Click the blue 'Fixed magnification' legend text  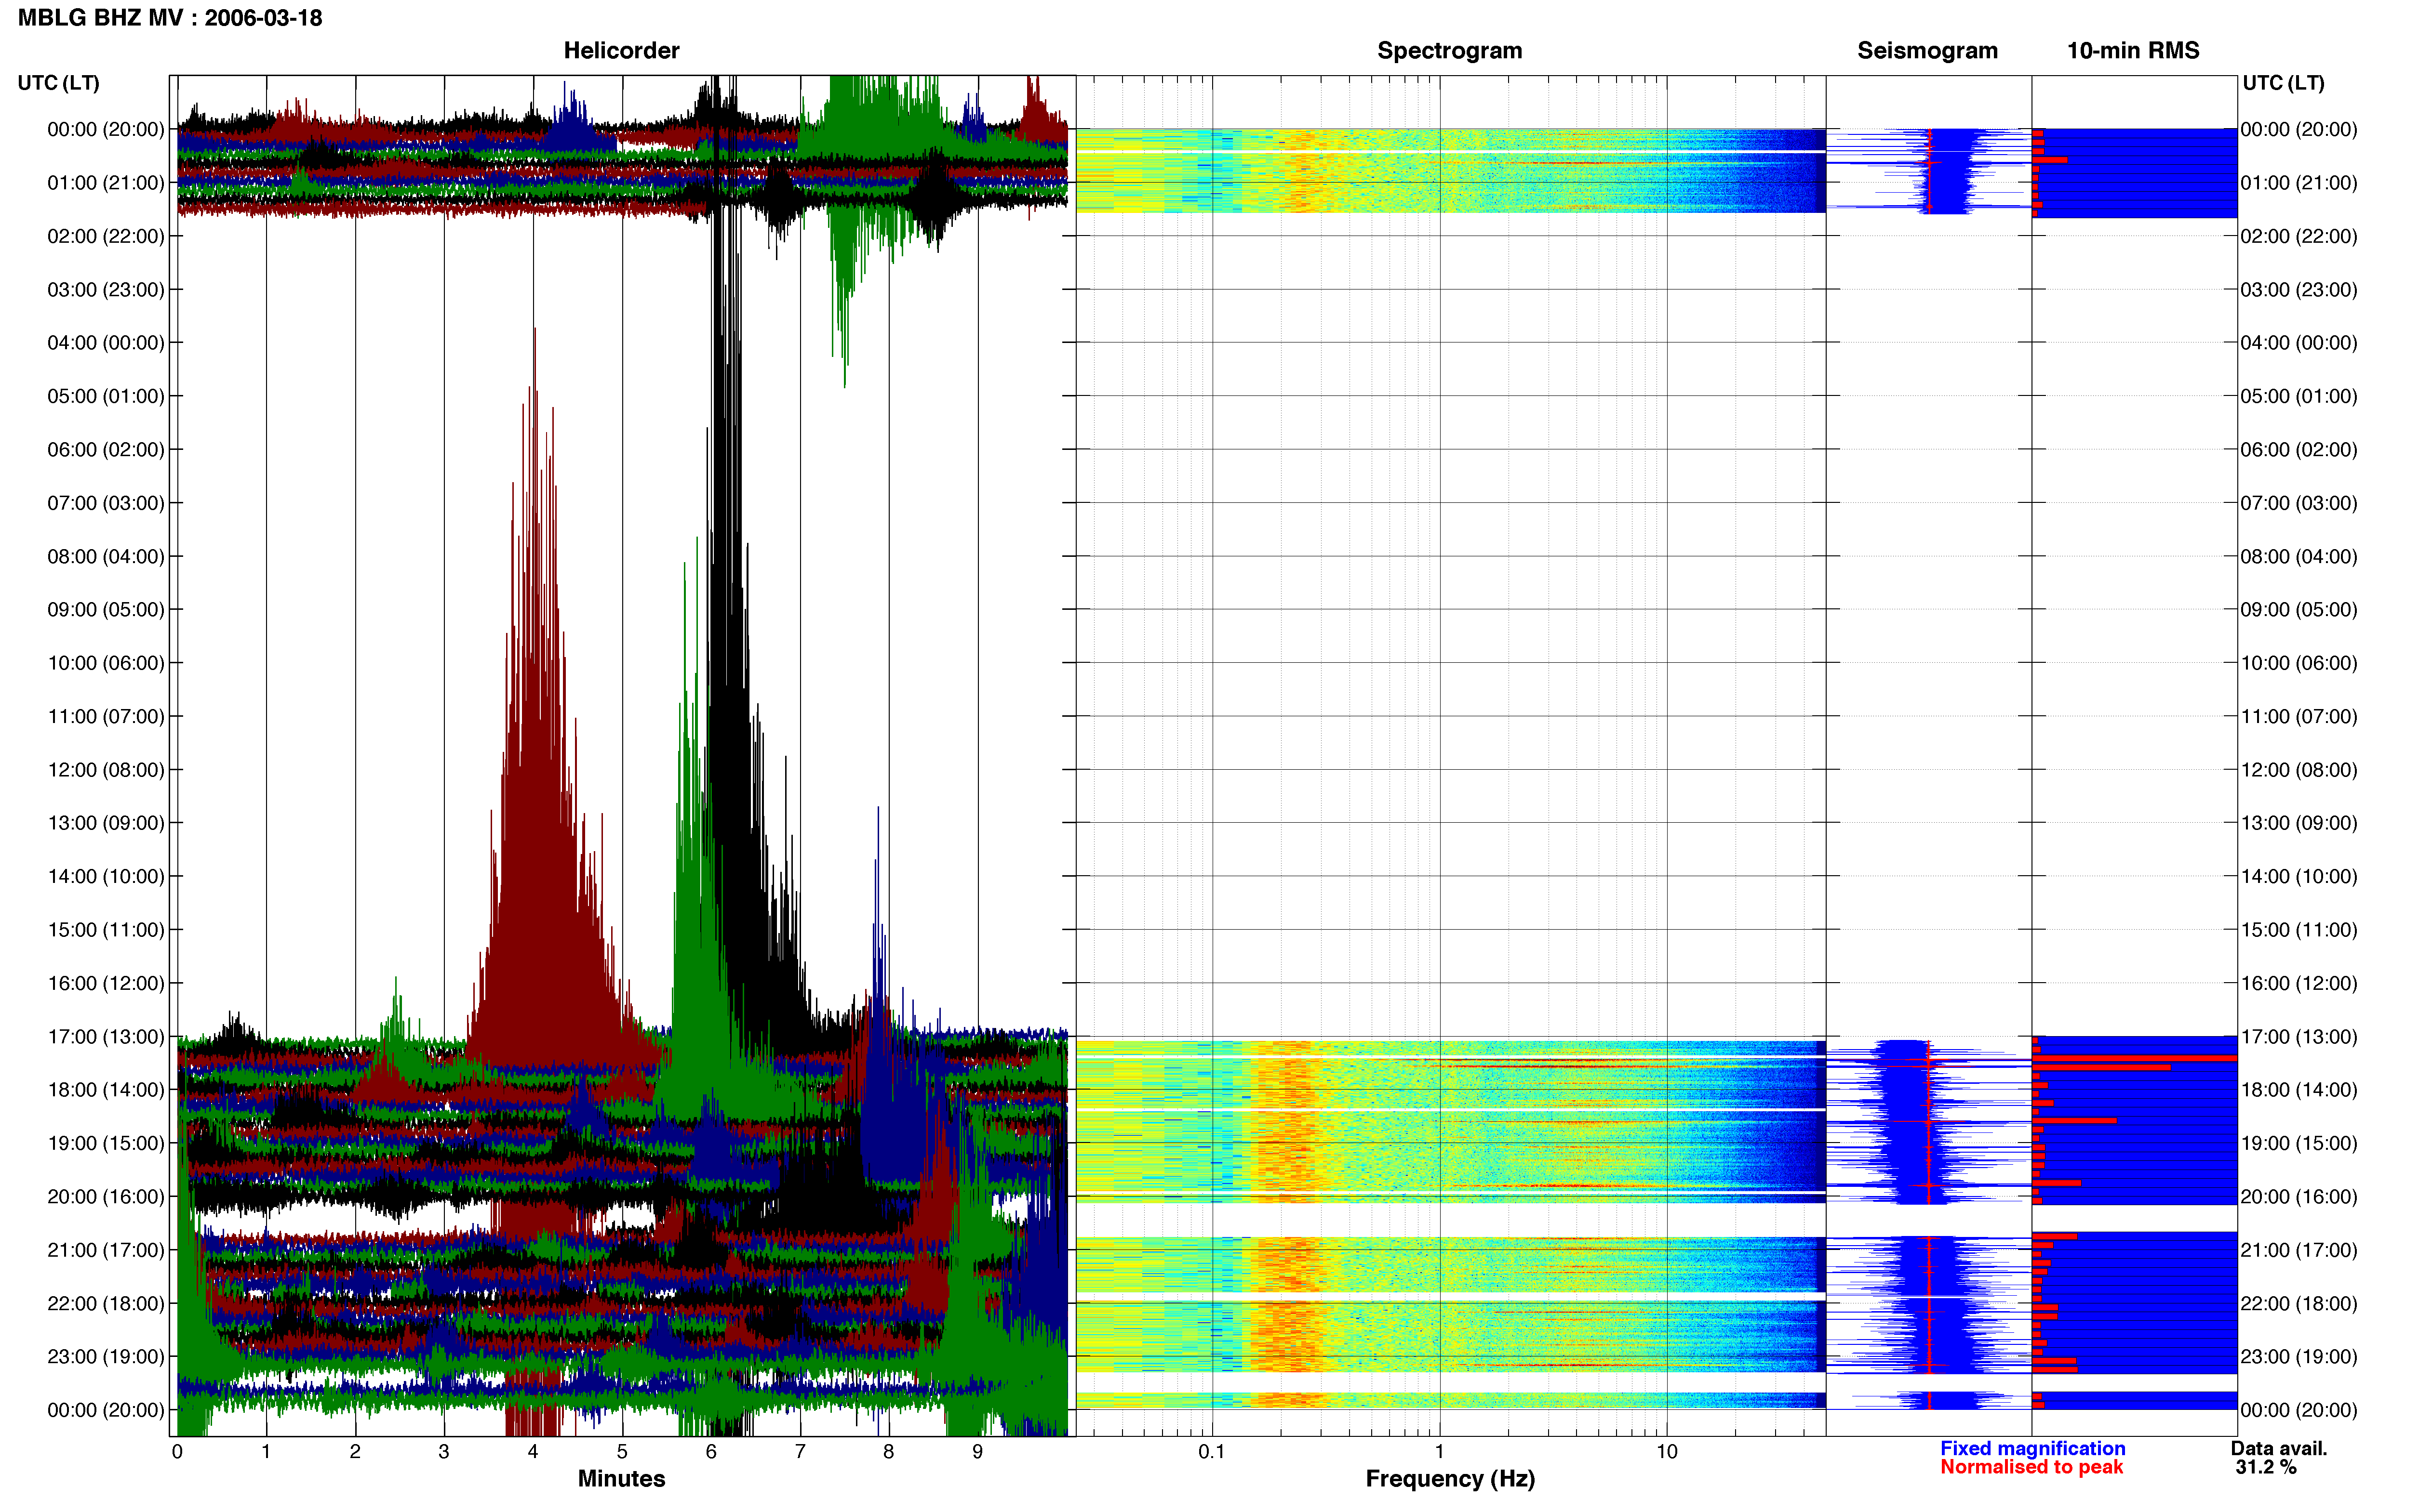2032,1448
